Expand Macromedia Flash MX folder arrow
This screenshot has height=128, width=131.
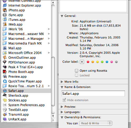point(49,43)
